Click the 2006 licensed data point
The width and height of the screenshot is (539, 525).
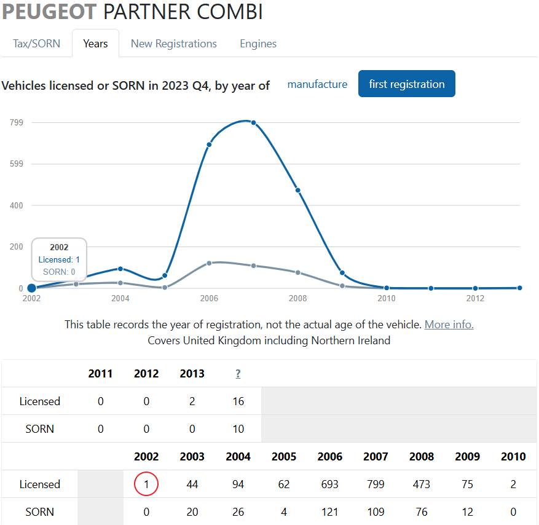[209, 144]
